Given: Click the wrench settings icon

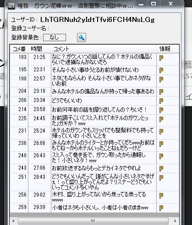Looking at the screenshot, I should (x=82, y=37).
